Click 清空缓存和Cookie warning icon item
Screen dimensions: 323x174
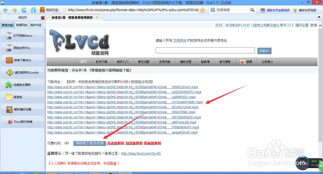coord(23,73)
